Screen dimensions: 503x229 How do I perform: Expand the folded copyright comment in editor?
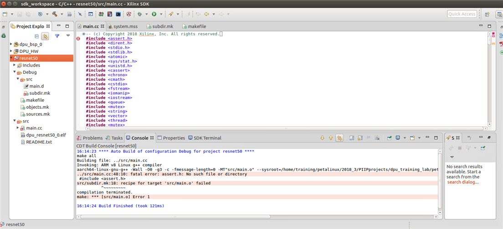(x=84, y=34)
